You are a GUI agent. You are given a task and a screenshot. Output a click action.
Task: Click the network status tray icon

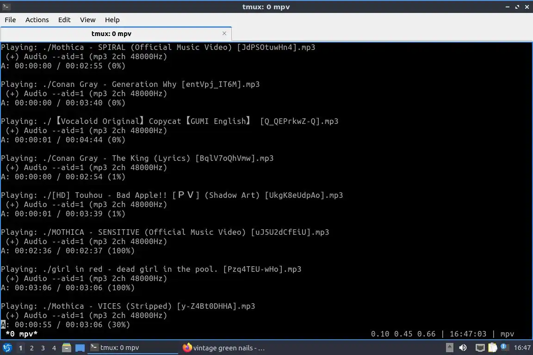[x=480, y=348]
